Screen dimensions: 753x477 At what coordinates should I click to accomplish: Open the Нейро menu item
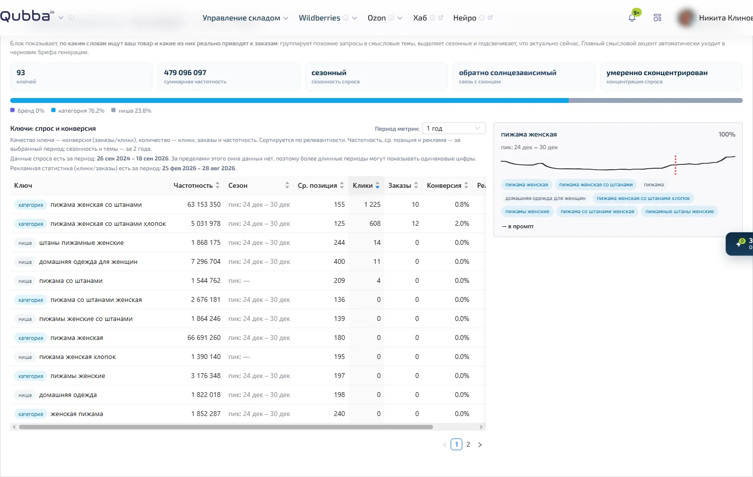(464, 18)
